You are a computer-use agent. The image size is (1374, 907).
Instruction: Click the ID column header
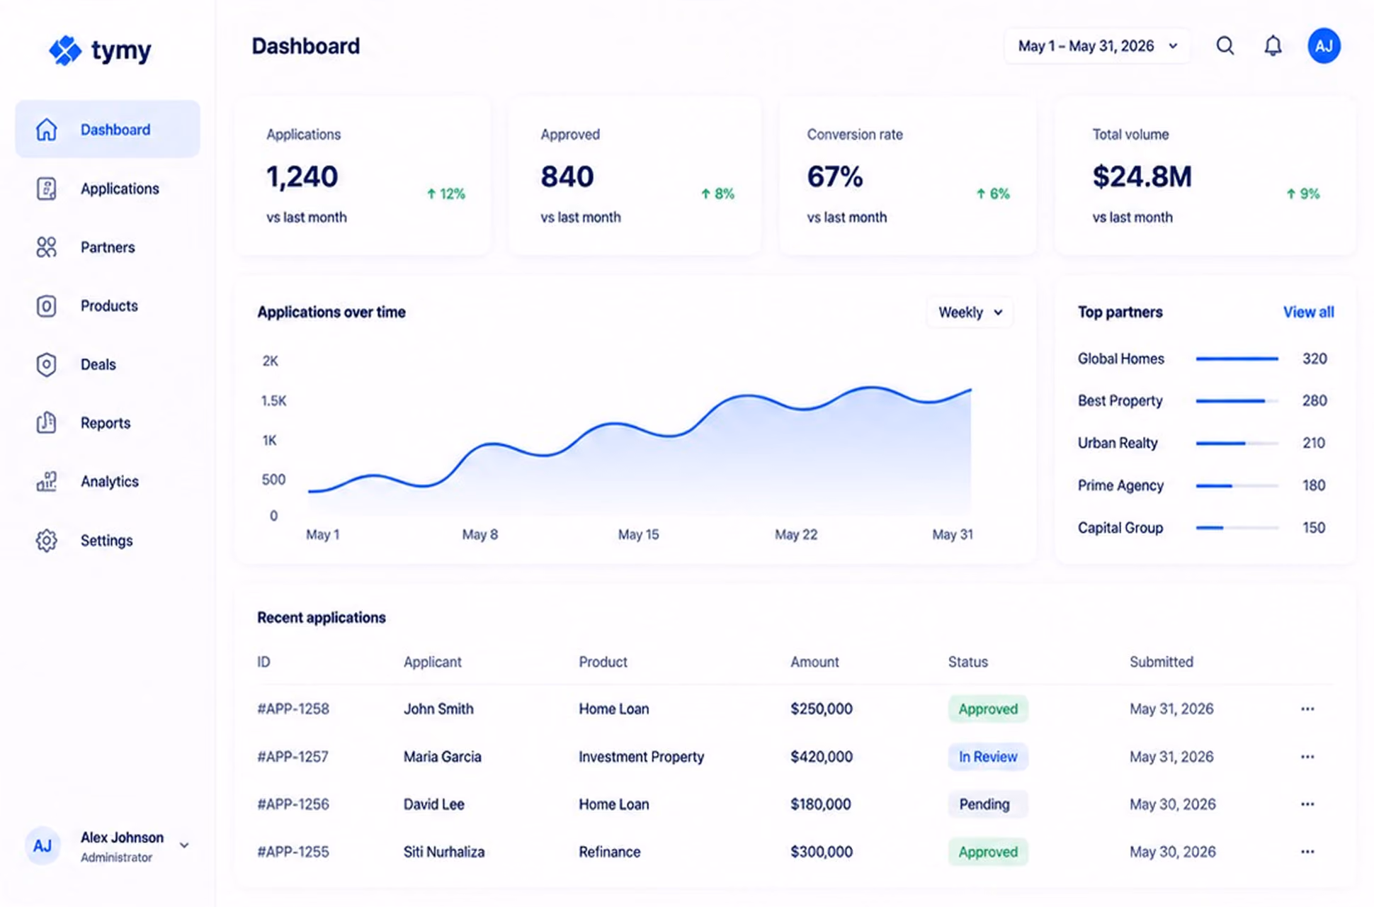click(x=263, y=662)
